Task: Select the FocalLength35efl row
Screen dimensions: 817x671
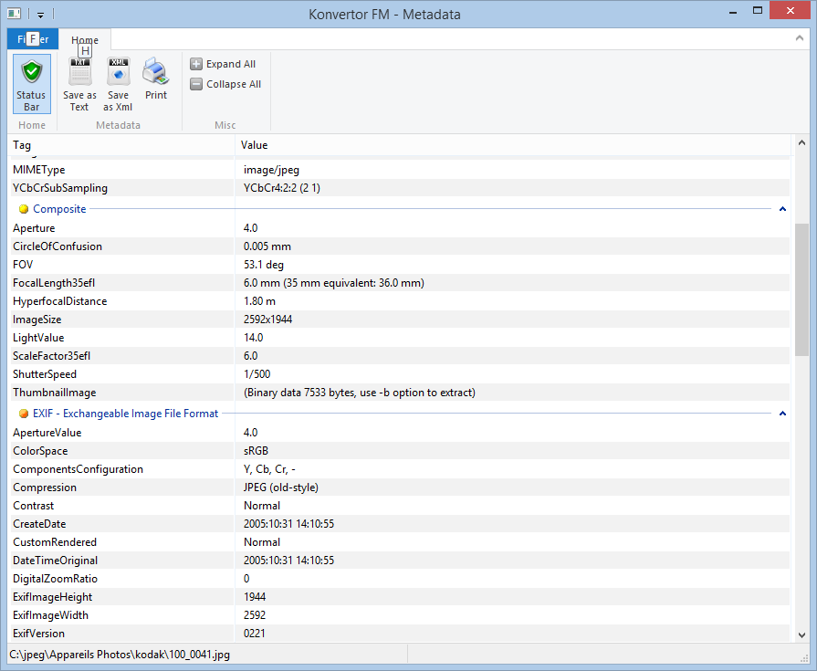Action: (399, 283)
